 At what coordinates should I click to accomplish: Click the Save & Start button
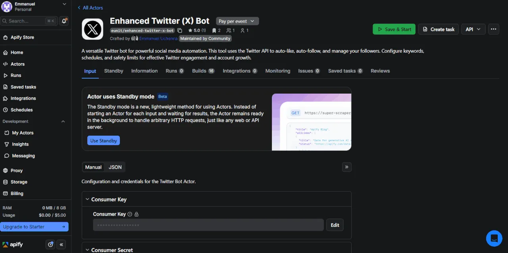[x=394, y=29]
